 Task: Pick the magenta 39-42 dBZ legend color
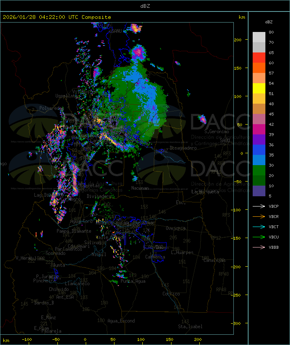point(259,129)
